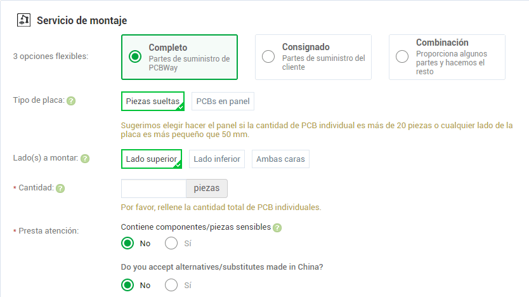
Task: Choose Ambas caras mounting option
Action: 280,159
